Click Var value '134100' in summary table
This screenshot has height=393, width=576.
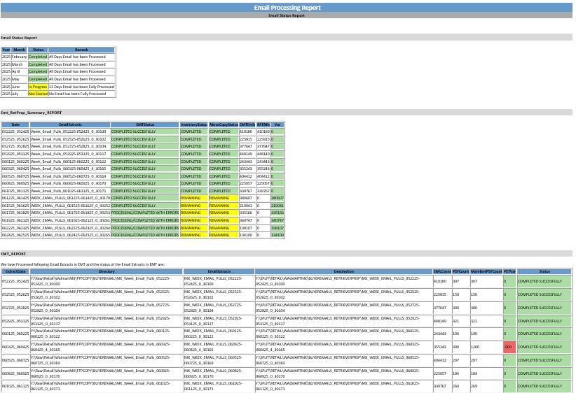click(277, 235)
